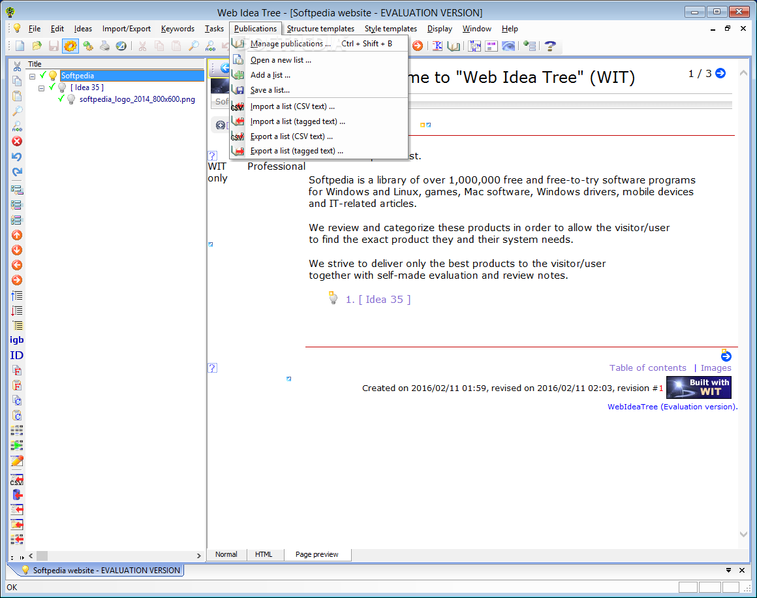757x598 pixels.
Task: Click the 'igb' icon in left sidebar
Action: coord(17,339)
